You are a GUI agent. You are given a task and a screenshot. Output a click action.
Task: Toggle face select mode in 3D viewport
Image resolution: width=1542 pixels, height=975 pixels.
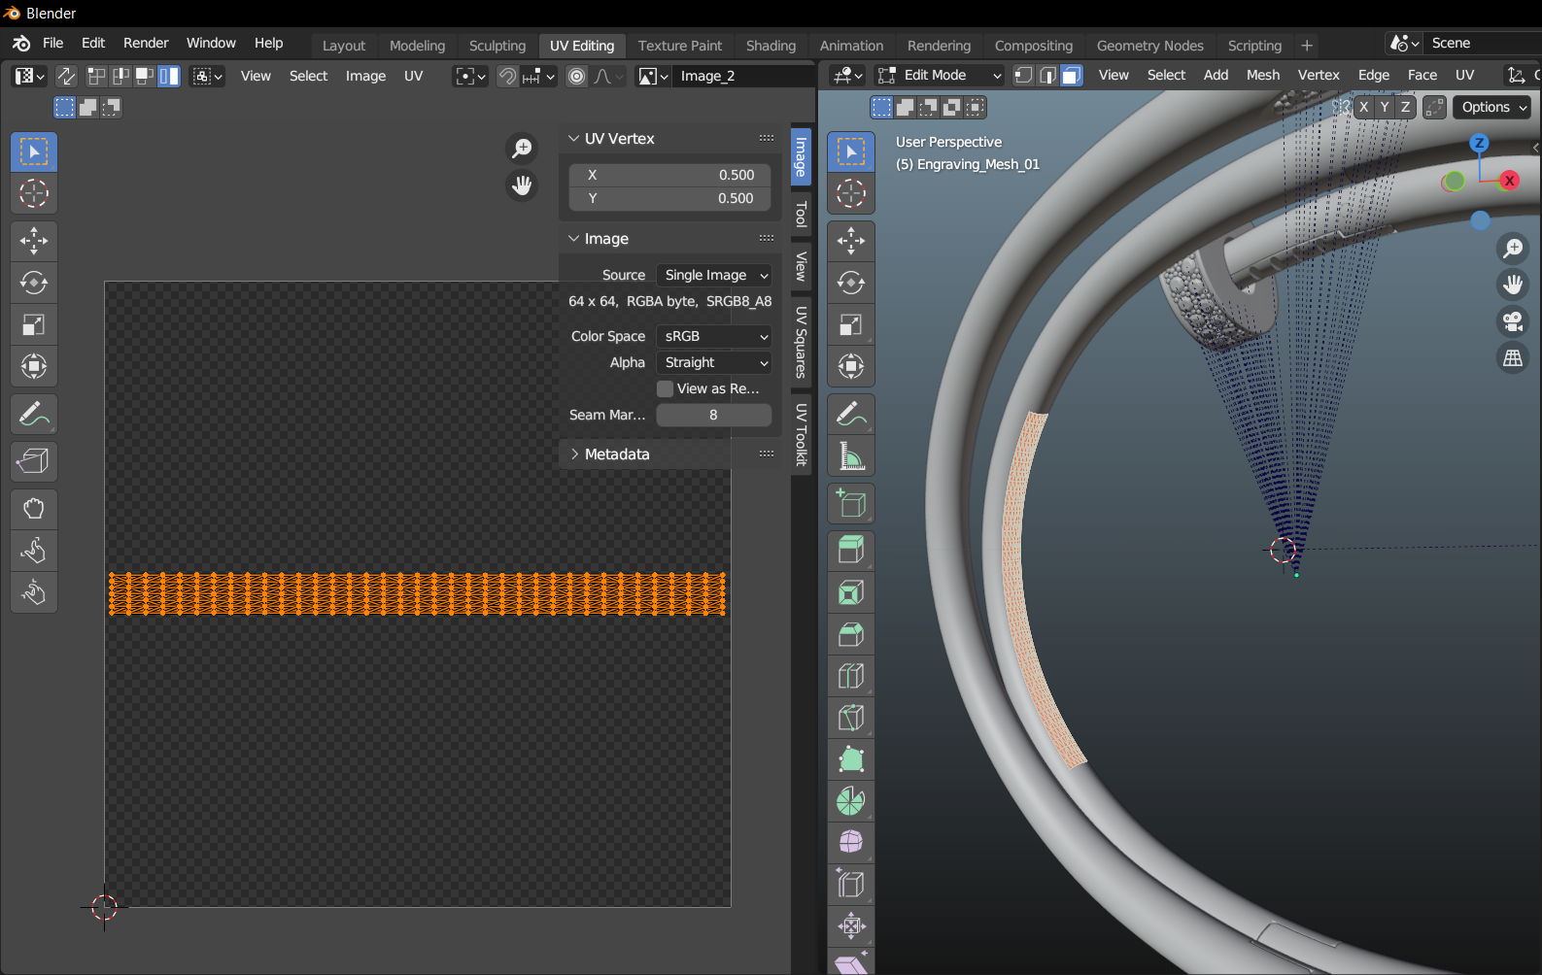[1071, 76]
